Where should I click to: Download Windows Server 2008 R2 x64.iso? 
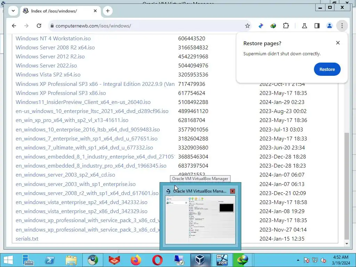(x=55, y=47)
